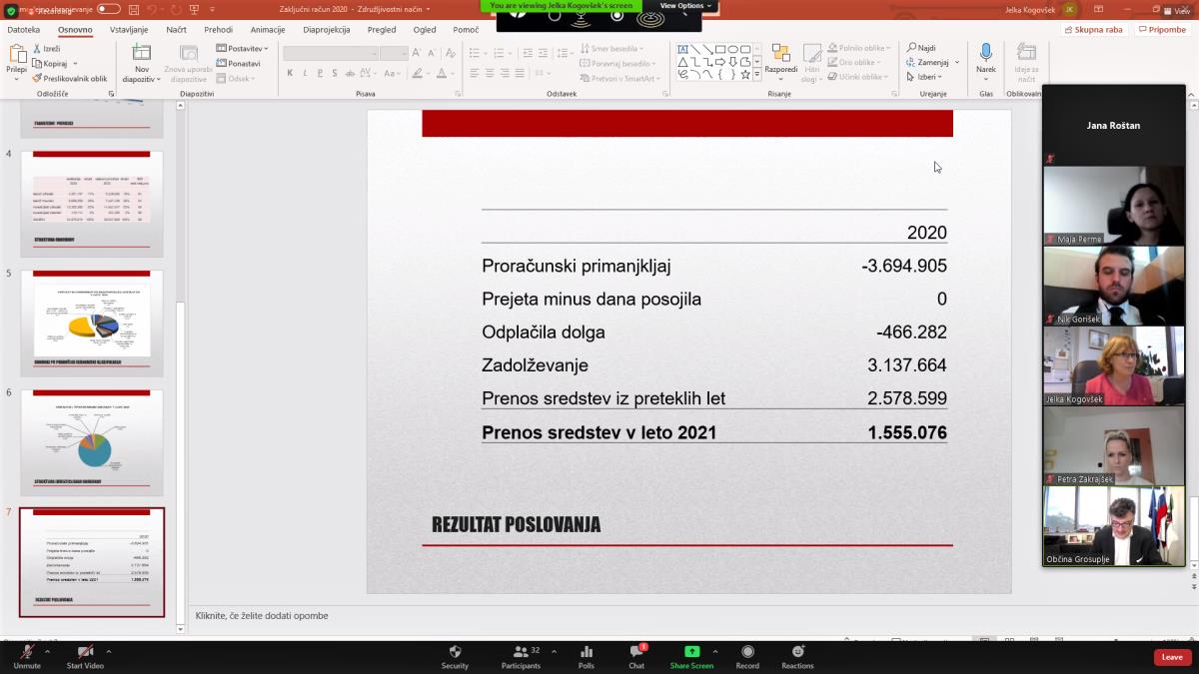The width and height of the screenshot is (1199, 674).
Task: Leave the meeting
Action: point(1172,657)
